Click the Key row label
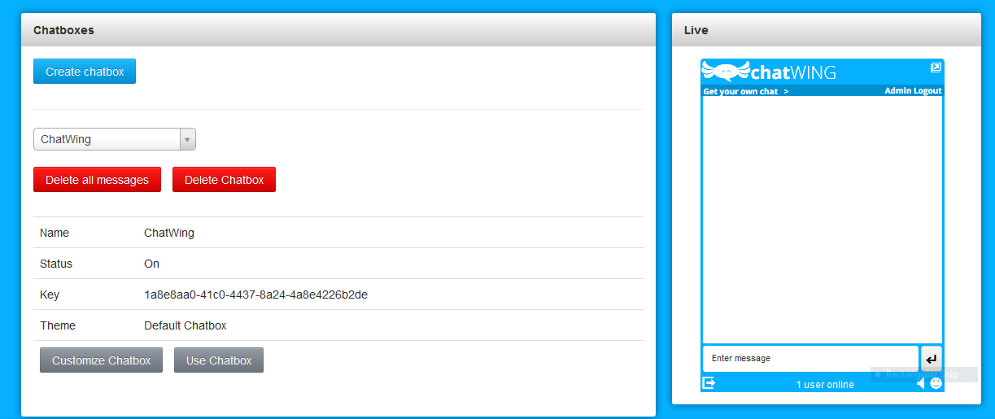 [50, 295]
